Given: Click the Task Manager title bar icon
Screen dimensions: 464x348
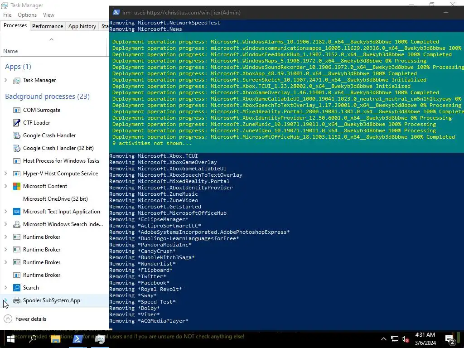Looking at the screenshot, I should click(5, 5).
